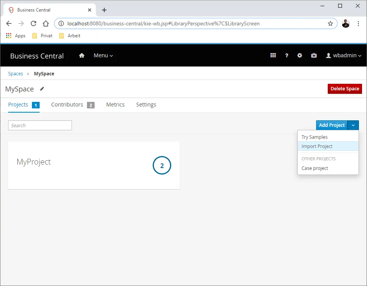Viewport: 367px width, 286px height.
Task: Open the MyProject card
Action: pos(94,165)
